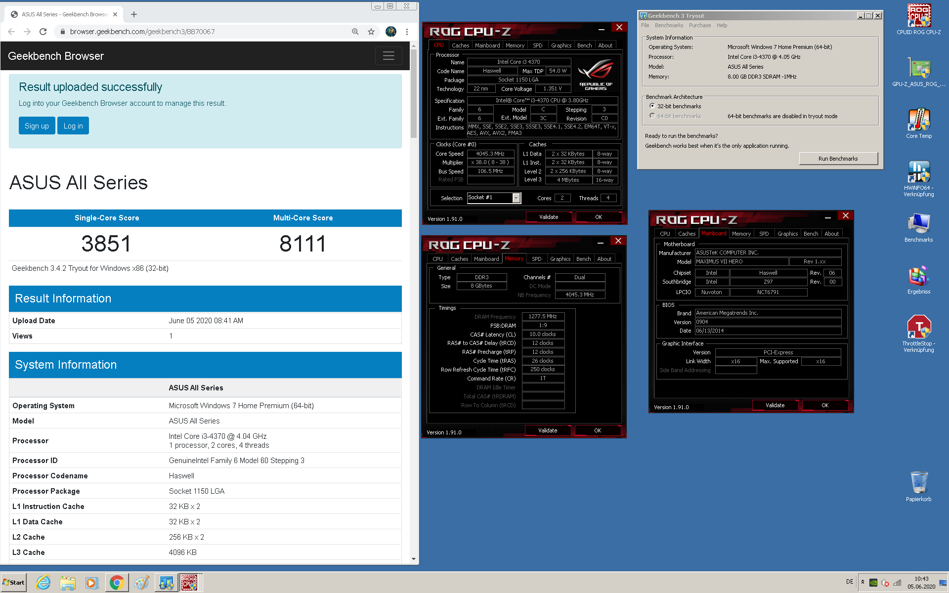Open the HWiNFO64 Verknüpfung desktop shortcut

919,178
